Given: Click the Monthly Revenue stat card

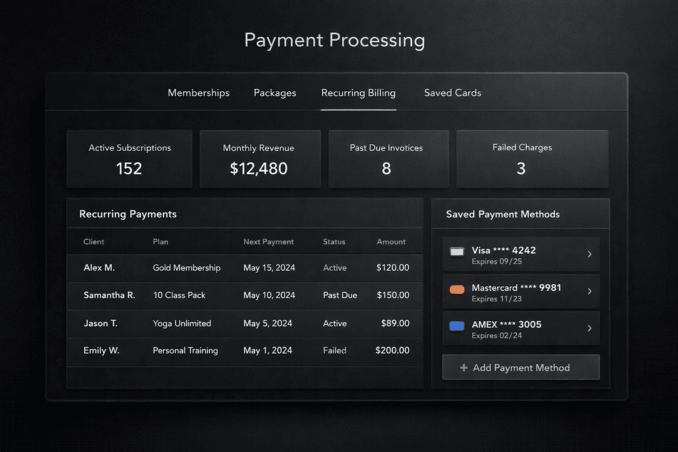Looking at the screenshot, I should pos(260,159).
